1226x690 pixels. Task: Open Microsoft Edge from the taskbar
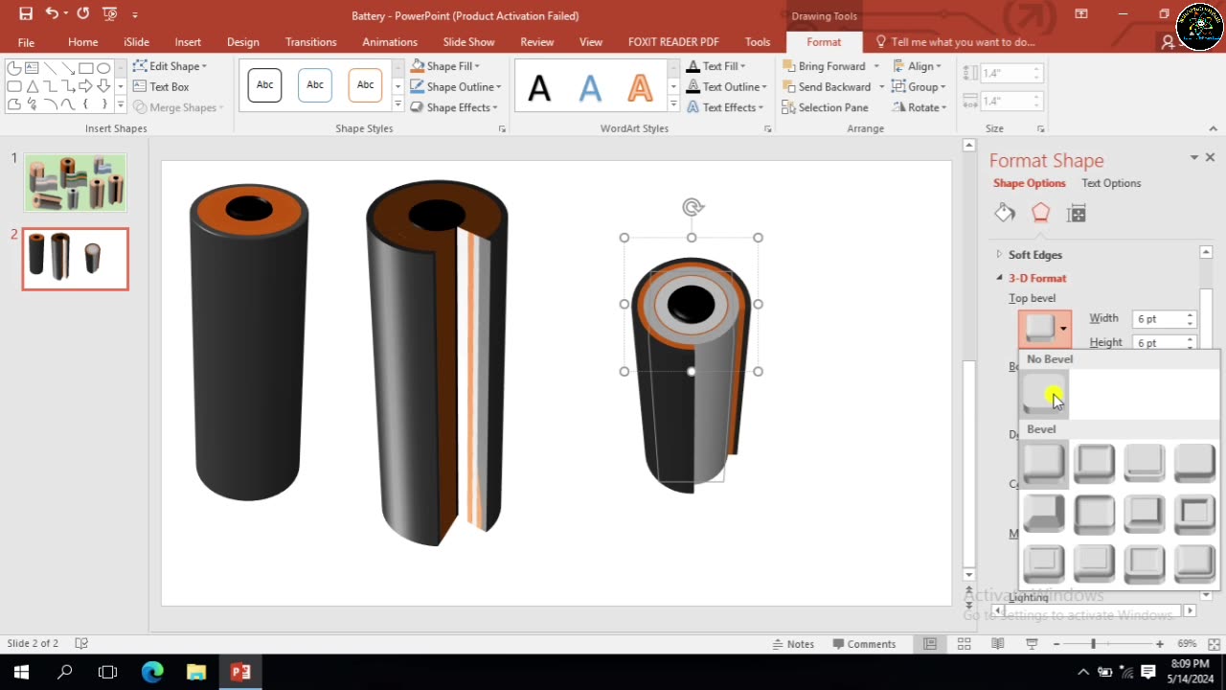[x=152, y=672]
